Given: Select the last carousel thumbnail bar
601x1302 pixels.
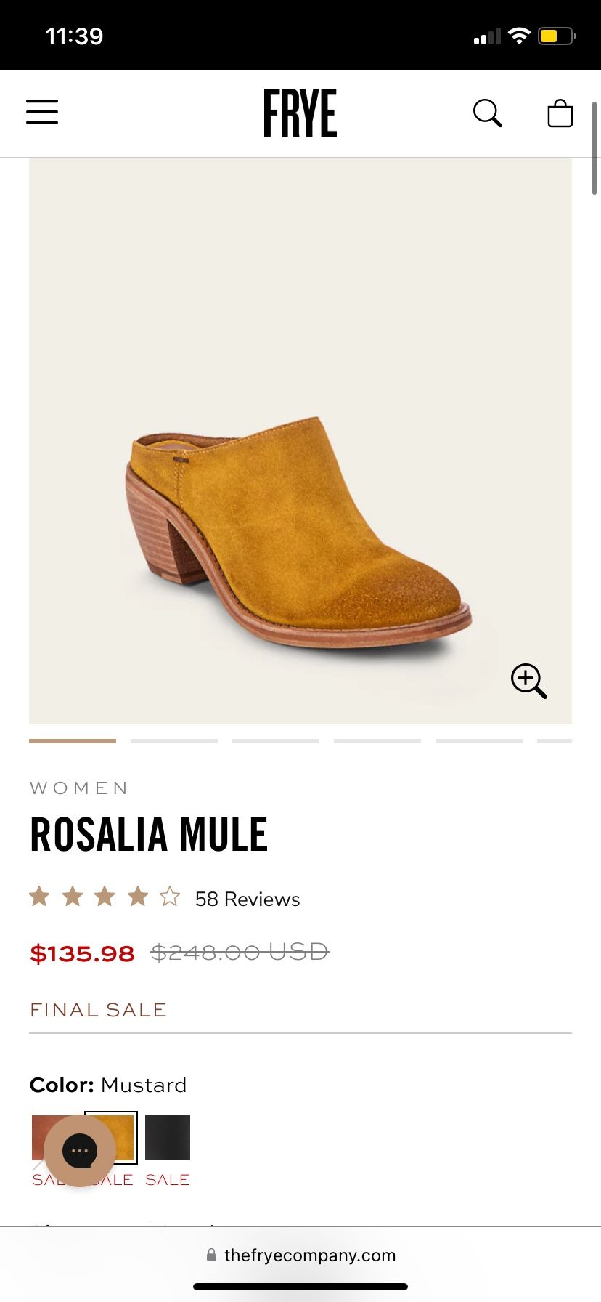Looking at the screenshot, I should tap(555, 741).
